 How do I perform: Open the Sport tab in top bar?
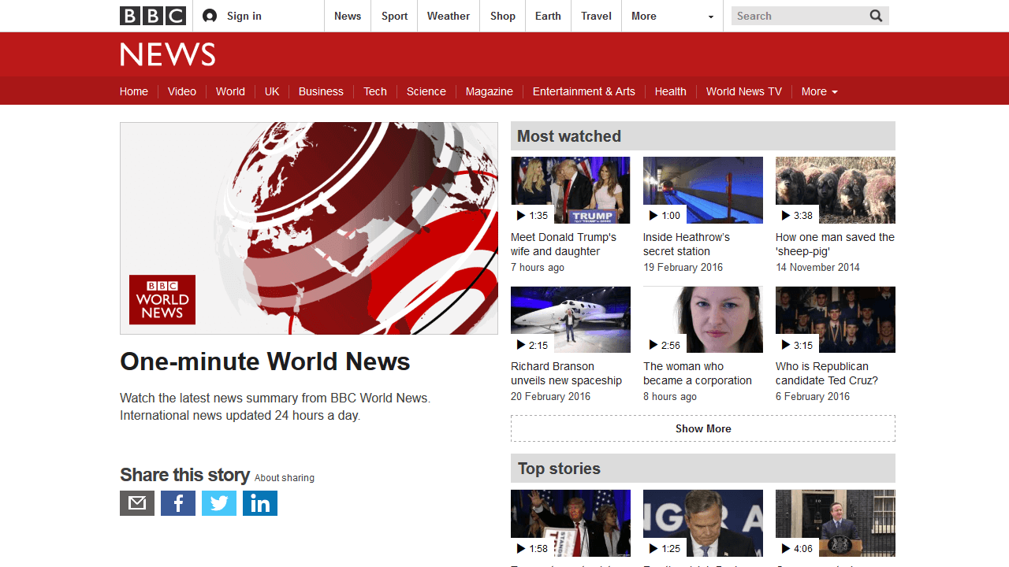[394, 16]
